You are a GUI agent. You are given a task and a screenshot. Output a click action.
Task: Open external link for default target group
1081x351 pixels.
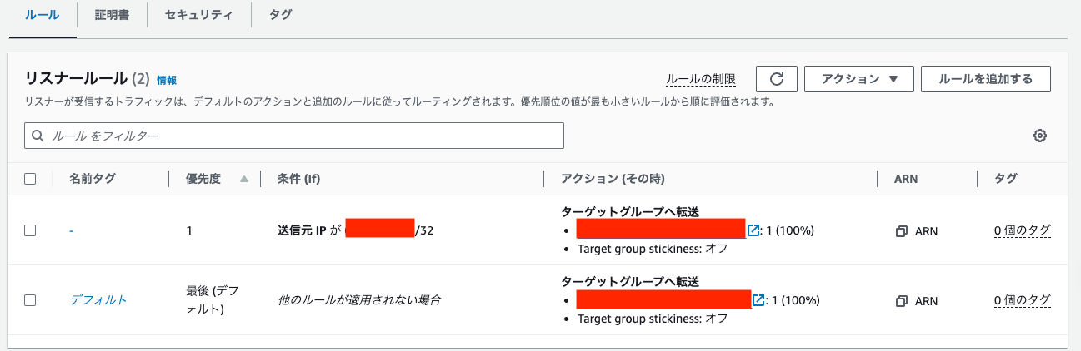point(758,299)
